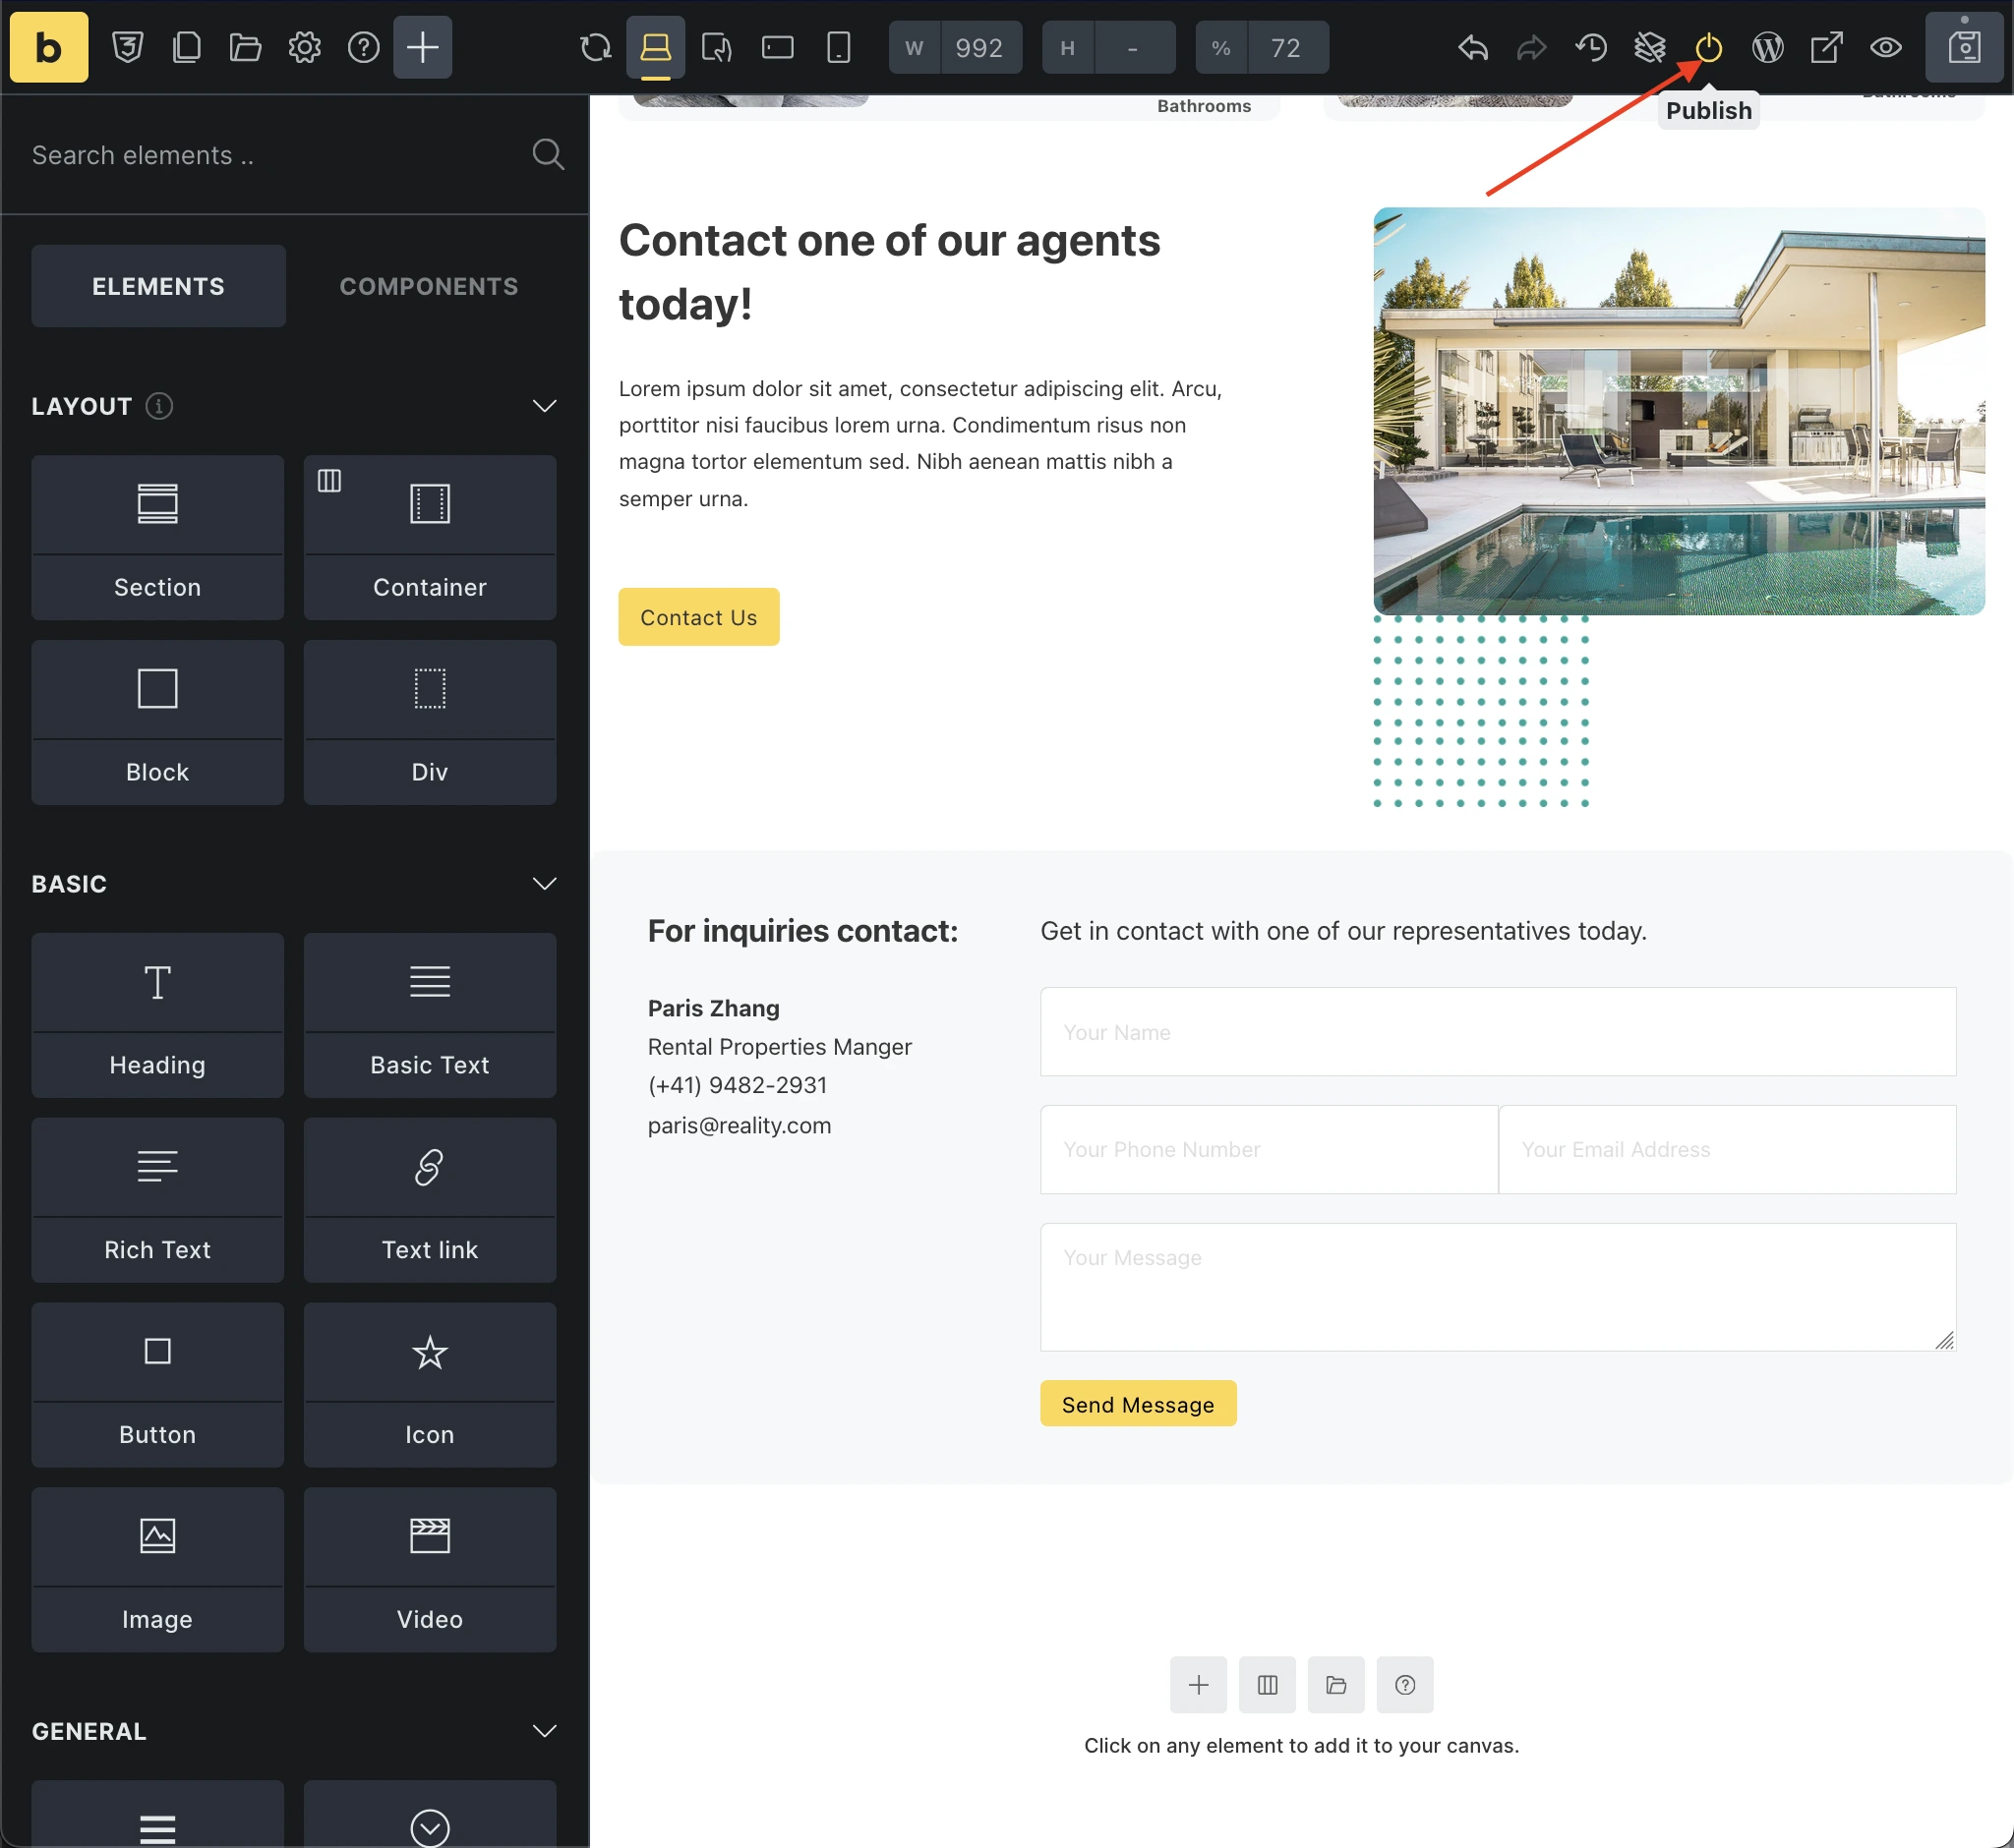Click the Publish power icon
This screenshot has height=1848, width=2014.
(x=1708, y=47)
